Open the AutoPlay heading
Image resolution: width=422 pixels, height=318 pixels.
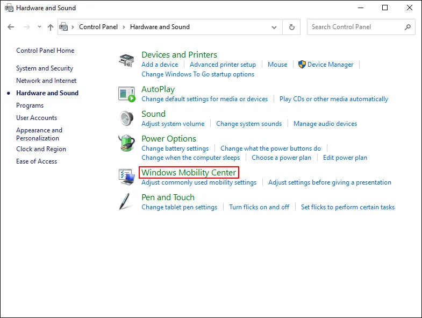(x=158, y=89)
